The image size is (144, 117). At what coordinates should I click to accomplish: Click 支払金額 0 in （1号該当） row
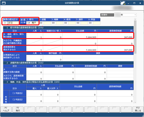[78, 93]
